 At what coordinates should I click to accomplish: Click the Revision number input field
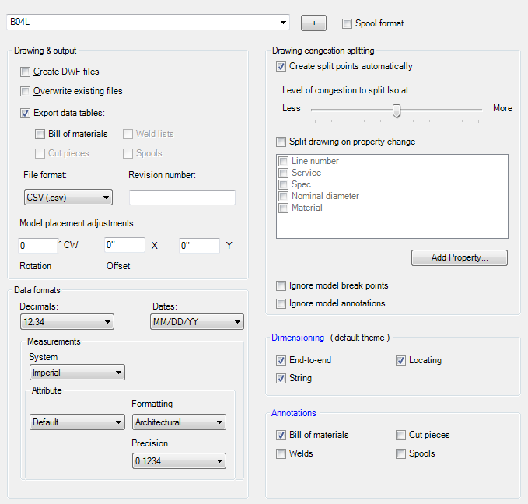click(x=182, y=198)
